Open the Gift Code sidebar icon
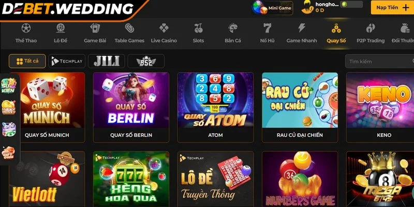Screen dimensions: 414x207 (x=9, y=153)
